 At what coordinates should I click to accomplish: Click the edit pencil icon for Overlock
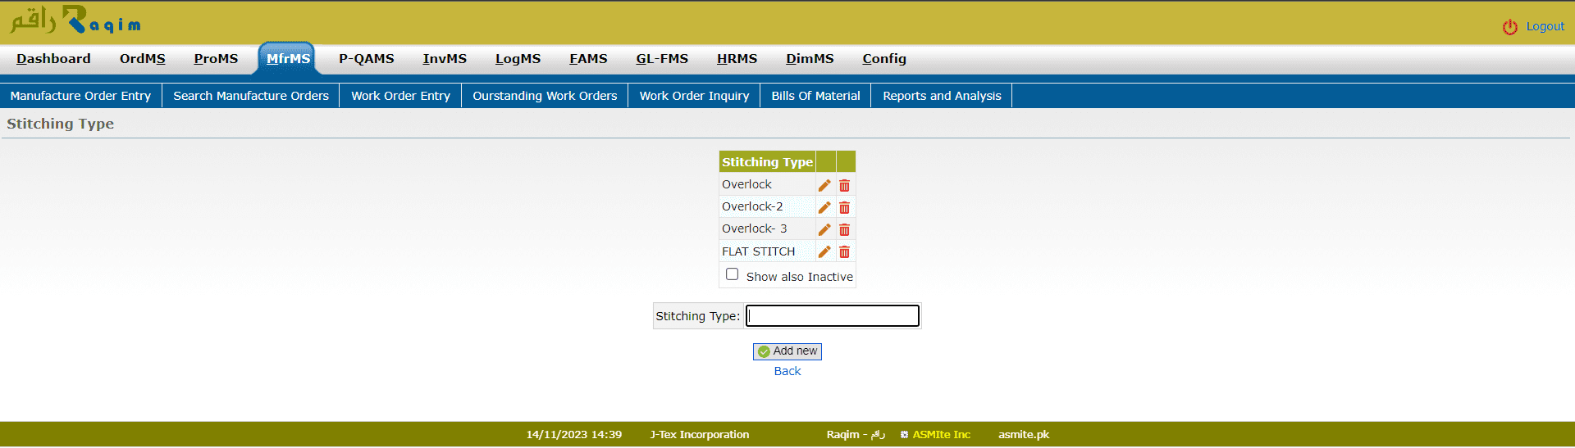tap(824, 185)
